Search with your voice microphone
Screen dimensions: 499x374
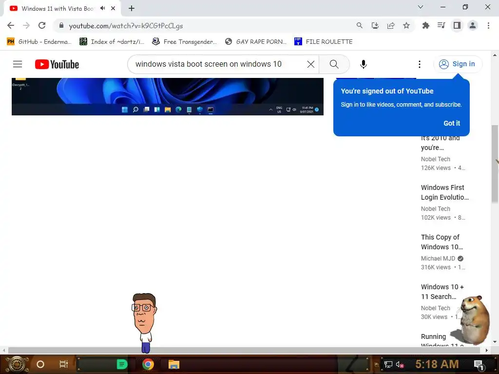(364, 64)
